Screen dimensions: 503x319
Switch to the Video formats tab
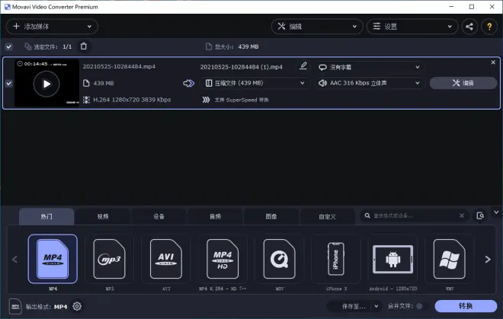(103, 217)
